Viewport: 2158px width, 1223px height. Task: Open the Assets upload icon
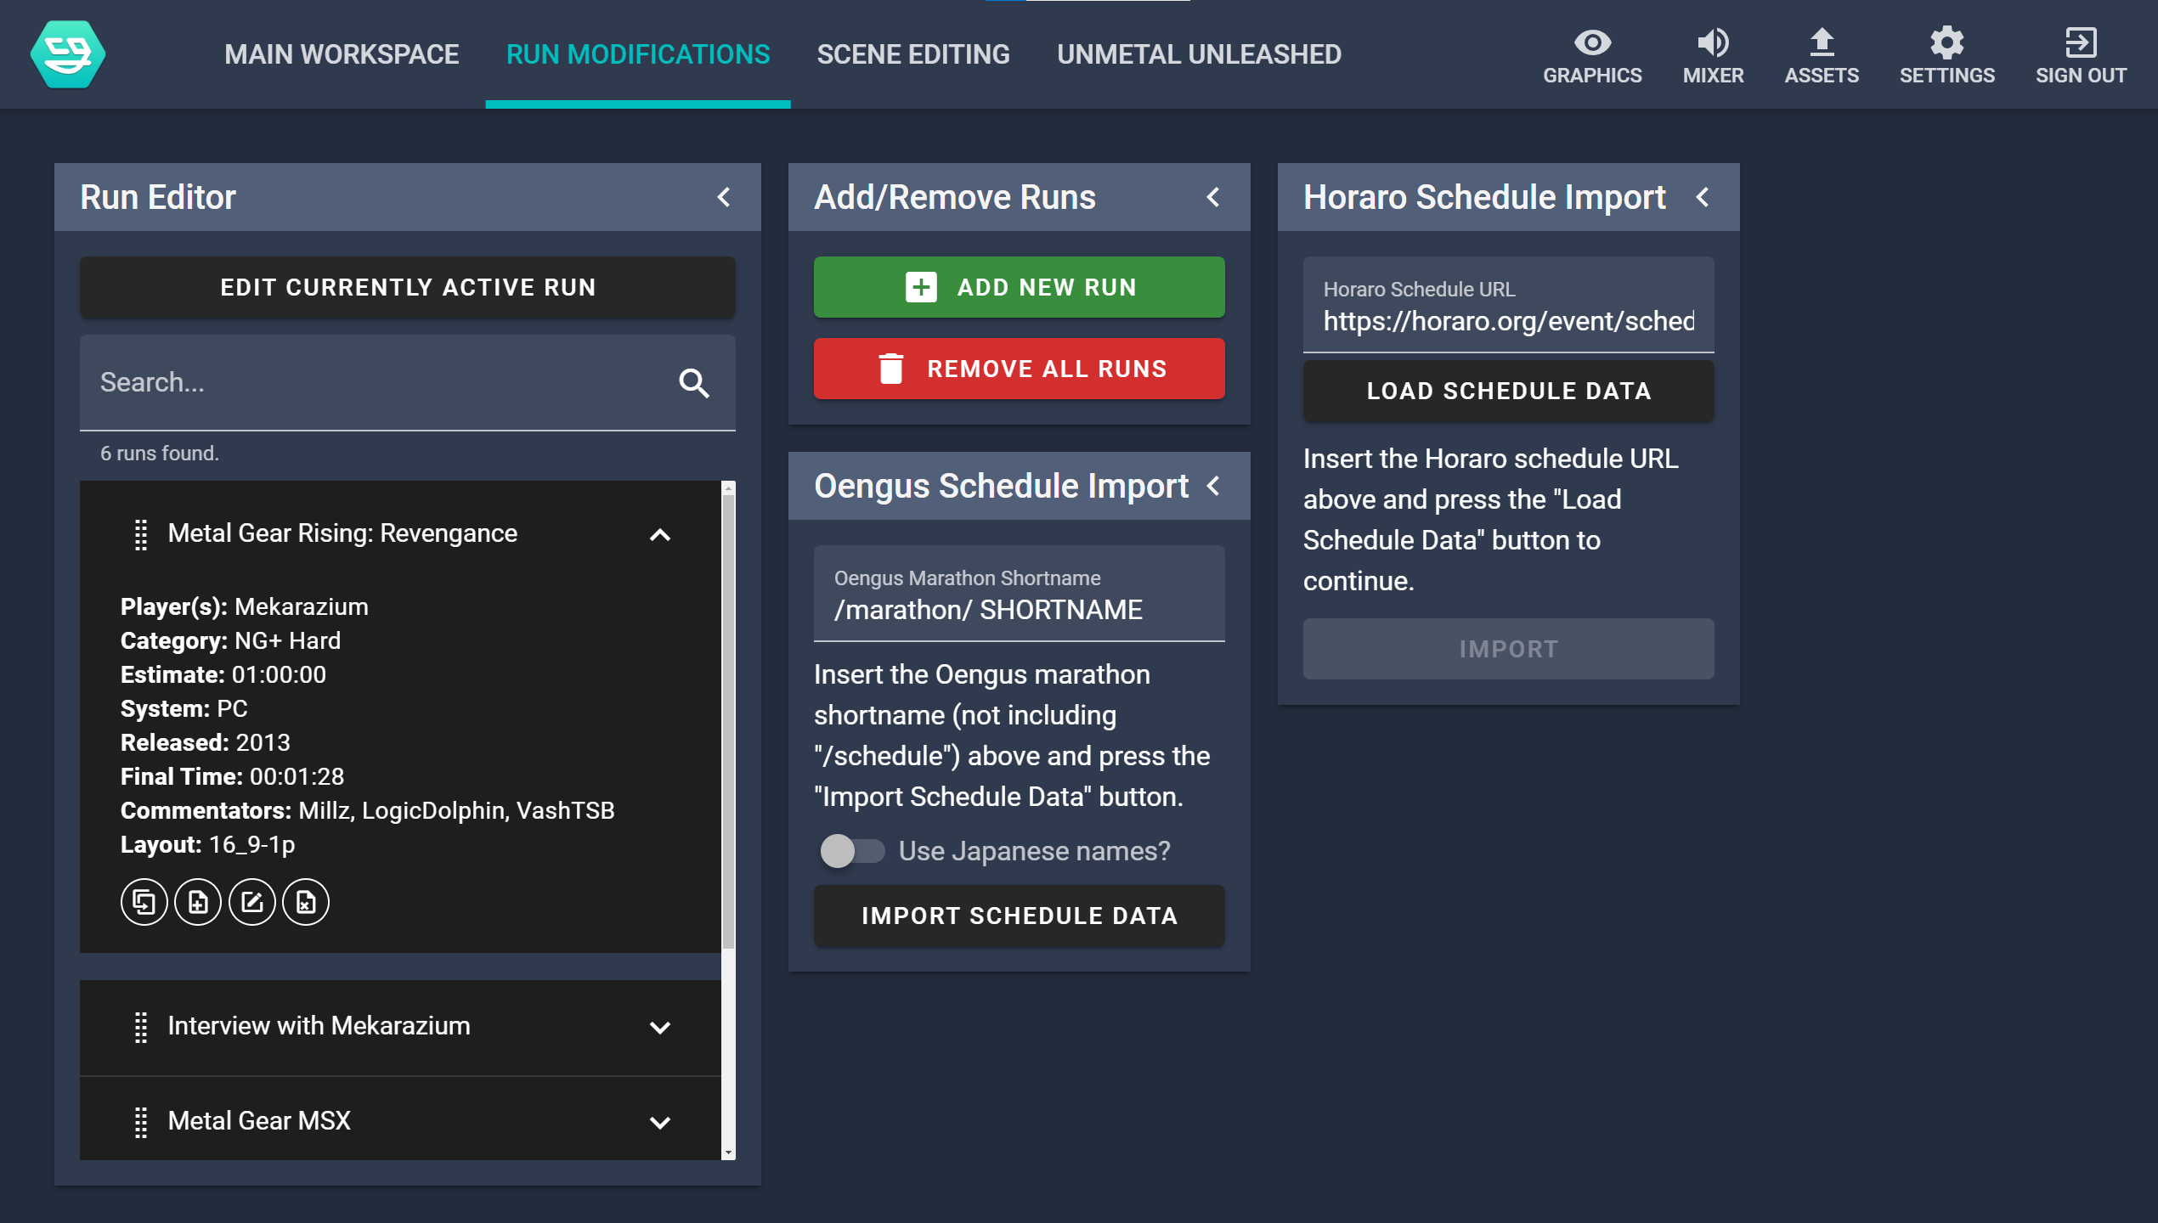(x=1821, y=55)
